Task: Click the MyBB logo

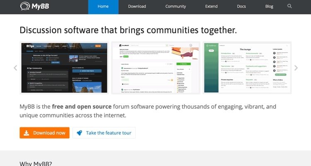Action: click(x=34, y=6)
